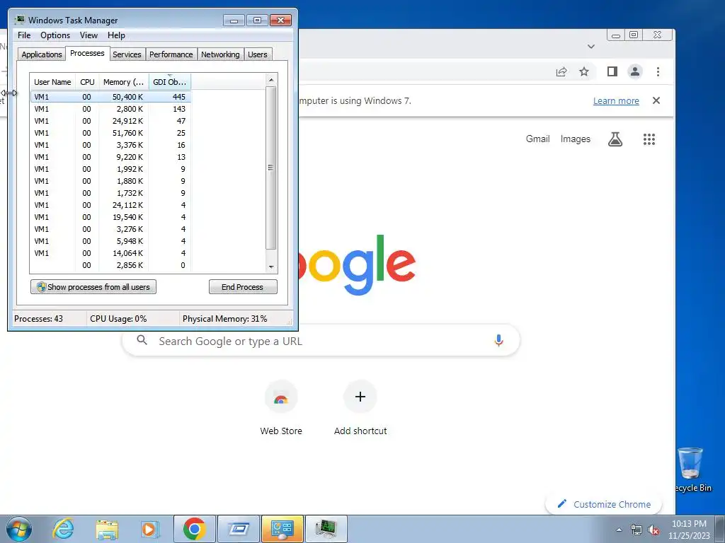Select the process row using 50,400 K

pos(111,97)
